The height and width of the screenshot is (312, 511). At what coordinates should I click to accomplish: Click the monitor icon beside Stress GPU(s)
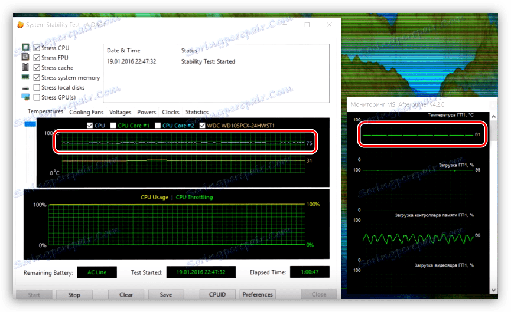[x=25, y=97]
